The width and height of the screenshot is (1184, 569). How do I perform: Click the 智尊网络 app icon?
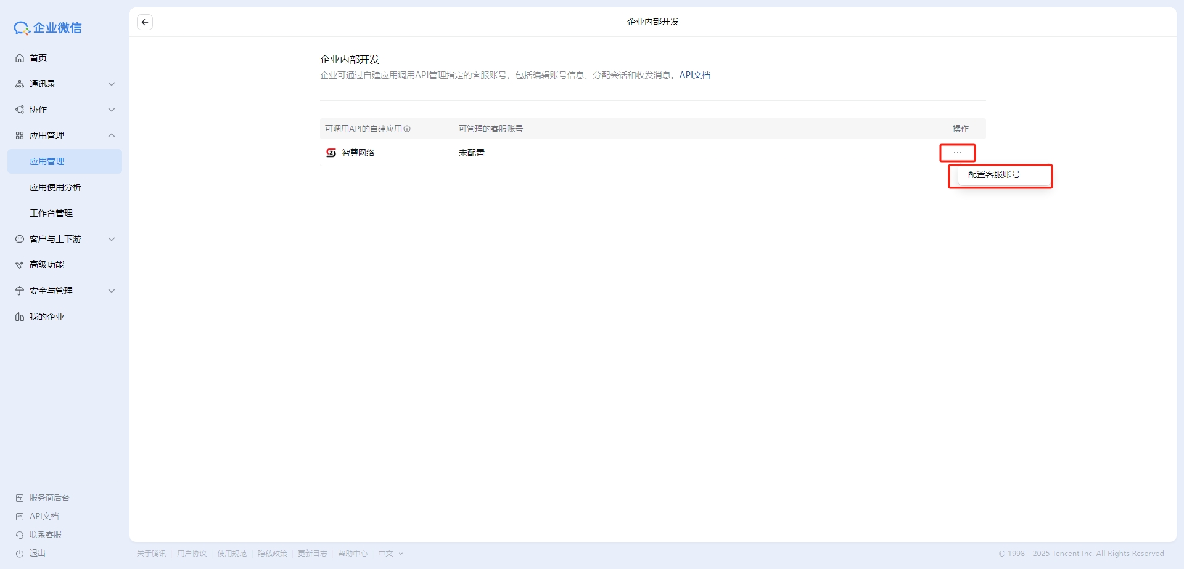tap(331, 153)
